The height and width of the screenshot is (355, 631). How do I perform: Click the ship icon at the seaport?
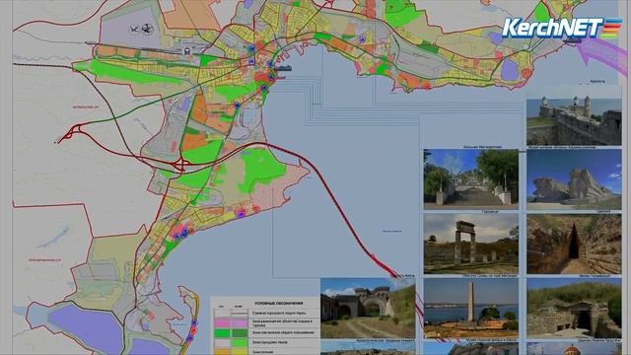pos(284,68)
